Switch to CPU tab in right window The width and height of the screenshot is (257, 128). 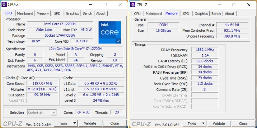(137, 14)
